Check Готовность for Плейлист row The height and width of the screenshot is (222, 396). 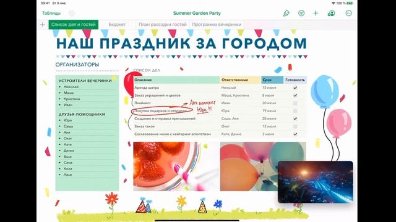pyautogui.click(x=295, y=103)
